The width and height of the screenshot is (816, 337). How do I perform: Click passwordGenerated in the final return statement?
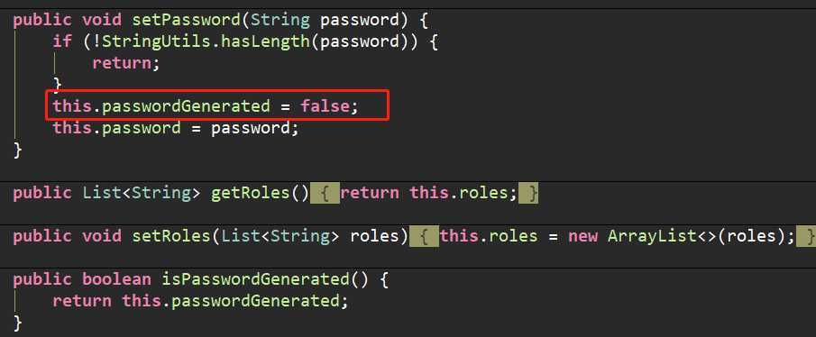pos(255,301)
